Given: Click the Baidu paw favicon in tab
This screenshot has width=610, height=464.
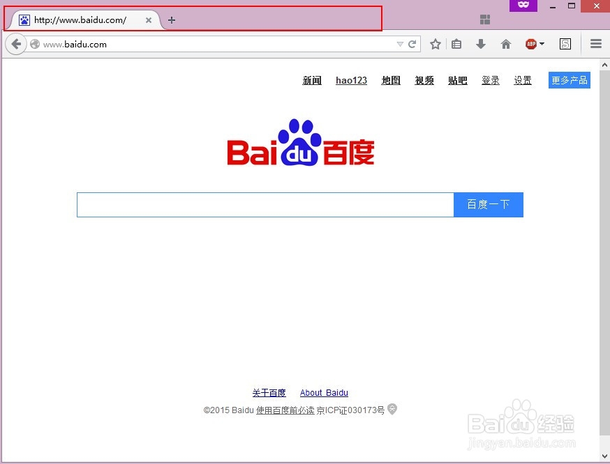Looking at the screenshot, I should pyautogui.click(x=24, y=20).
